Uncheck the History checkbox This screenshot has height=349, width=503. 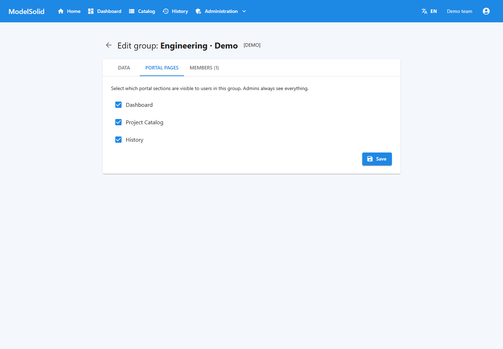click(118, 140)
